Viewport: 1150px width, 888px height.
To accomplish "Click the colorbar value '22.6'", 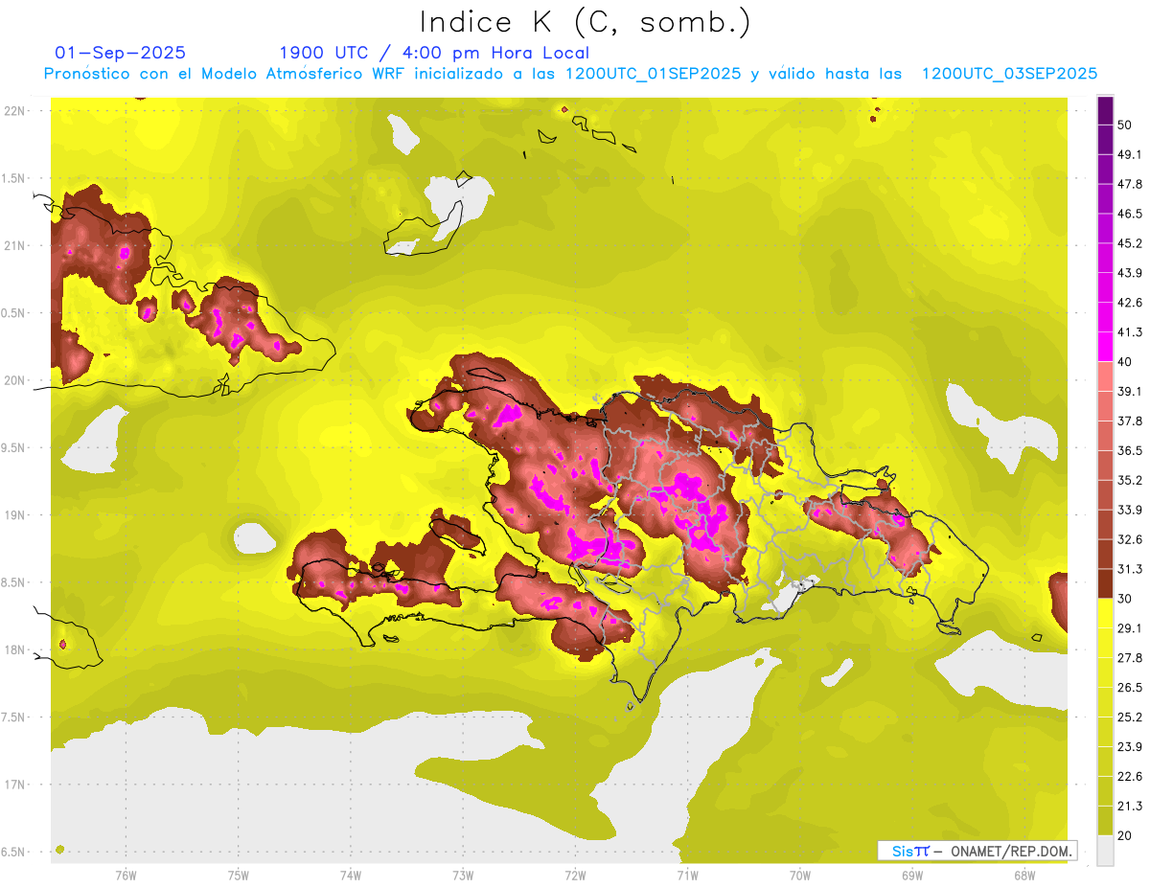I will (1130, 776).
